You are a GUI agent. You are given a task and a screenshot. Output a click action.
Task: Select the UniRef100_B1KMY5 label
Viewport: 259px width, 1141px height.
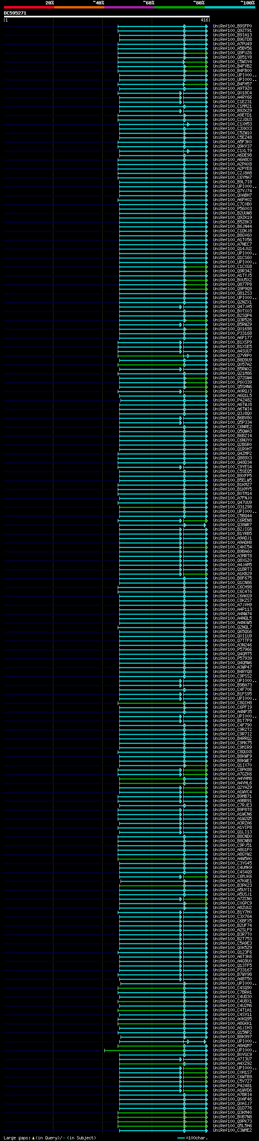point(232,489)
